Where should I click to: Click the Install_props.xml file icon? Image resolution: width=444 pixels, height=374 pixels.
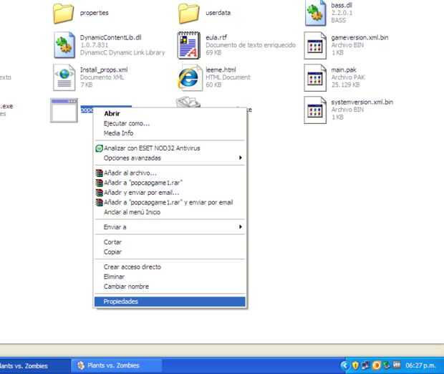[x=64, y=77]
